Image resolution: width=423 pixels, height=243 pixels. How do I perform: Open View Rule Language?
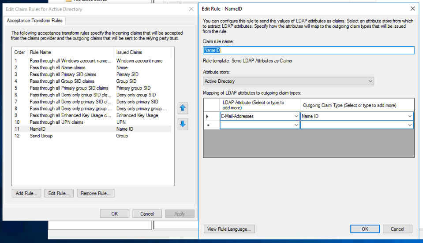tap(229, 229)
